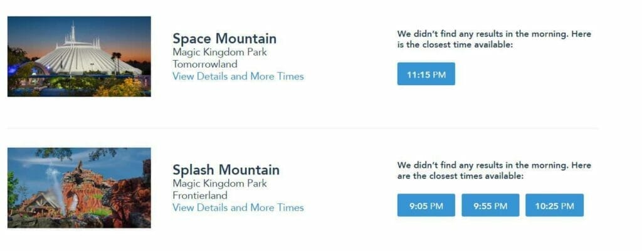Screen dimensions: 642x251
Task: View Details and More Times for Splash Mountain
Action: 238,208
